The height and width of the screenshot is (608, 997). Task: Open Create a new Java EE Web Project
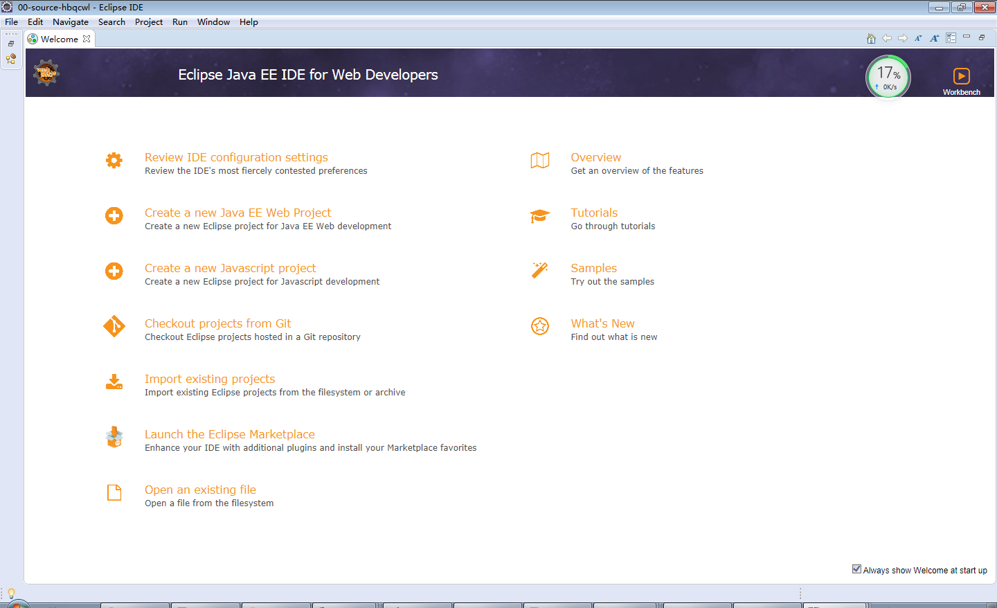coord(237,213)
